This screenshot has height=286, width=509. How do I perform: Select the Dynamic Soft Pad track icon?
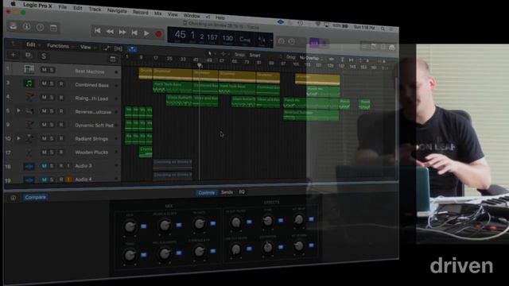(29, 125)
